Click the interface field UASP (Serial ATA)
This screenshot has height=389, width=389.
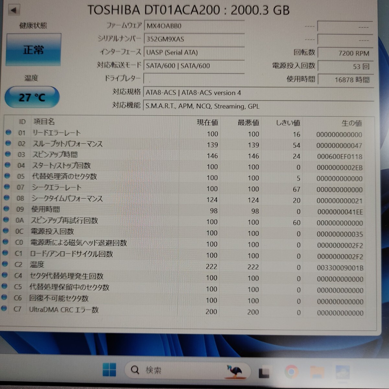pyautogui.click(x=194, y=53)
